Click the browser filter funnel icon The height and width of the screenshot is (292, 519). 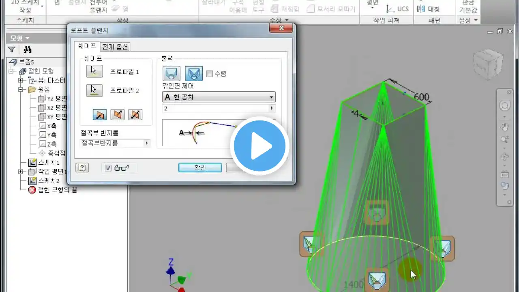(12, 49)
